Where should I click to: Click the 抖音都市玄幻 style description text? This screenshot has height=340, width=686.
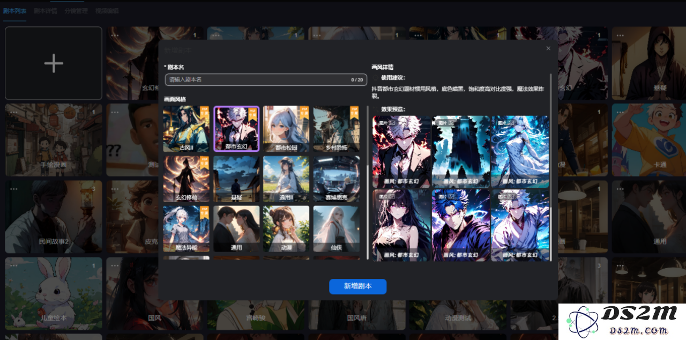tap(458, 93)
